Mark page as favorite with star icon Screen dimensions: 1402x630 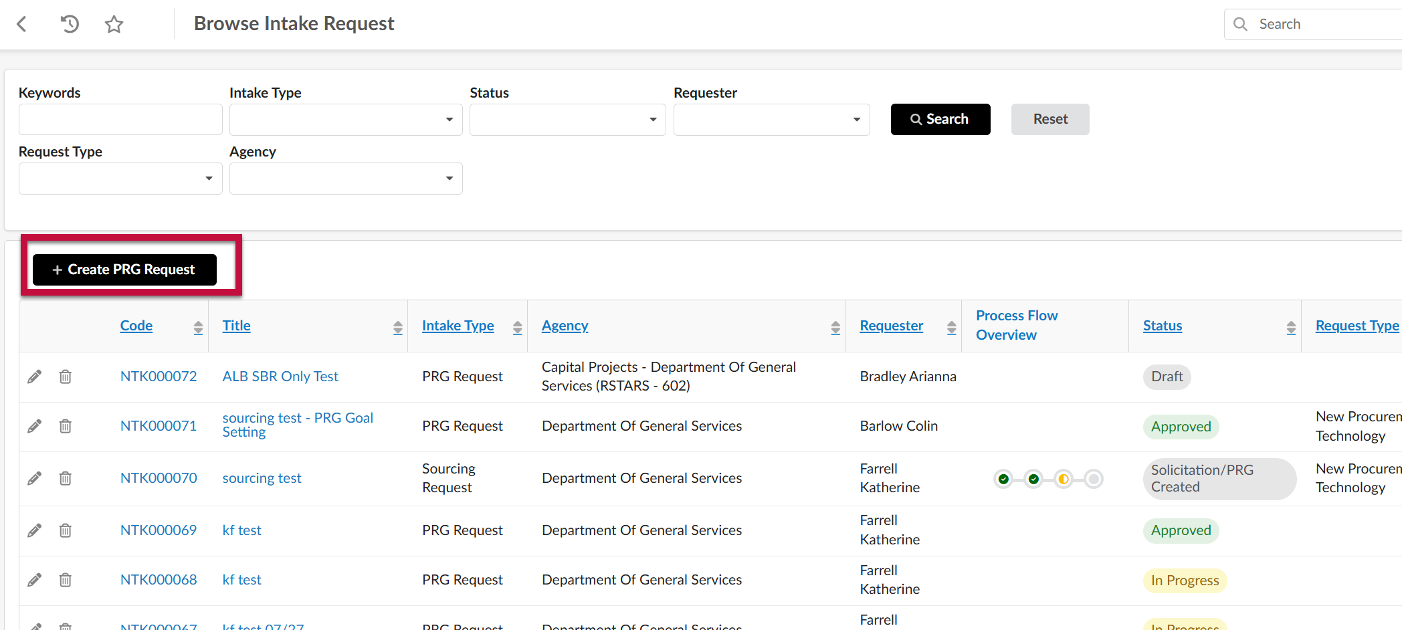tap(114, 24)
